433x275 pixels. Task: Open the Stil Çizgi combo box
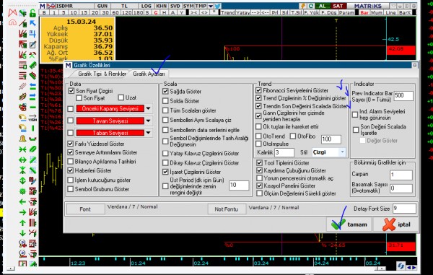328,152
